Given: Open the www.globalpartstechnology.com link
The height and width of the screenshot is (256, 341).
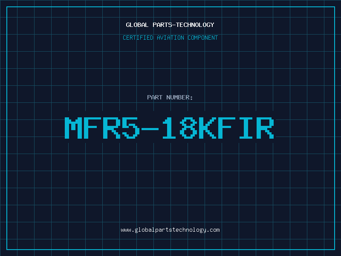Looking at the screenshot, I should [x=170, y=230].
